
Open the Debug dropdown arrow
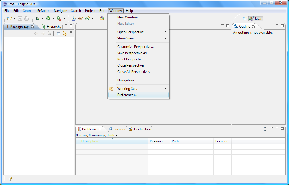(x=43, y=18)
